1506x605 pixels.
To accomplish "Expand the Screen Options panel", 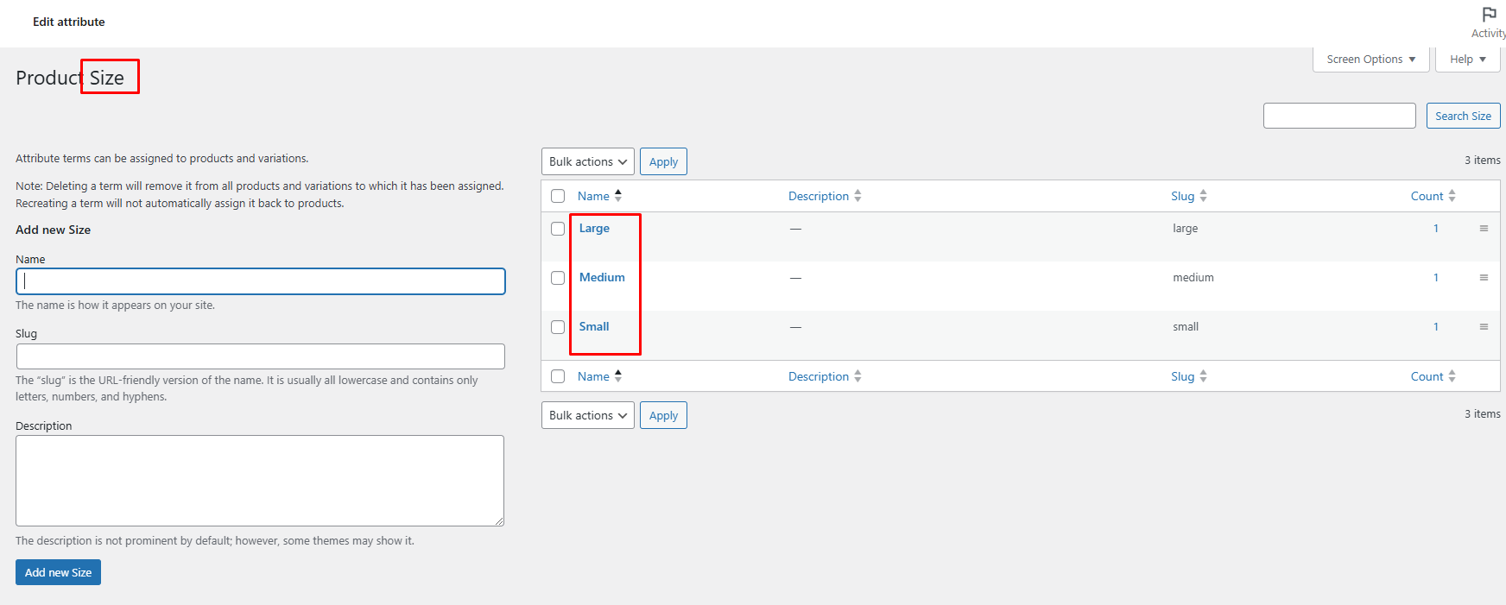I will tap(1370, 60).
